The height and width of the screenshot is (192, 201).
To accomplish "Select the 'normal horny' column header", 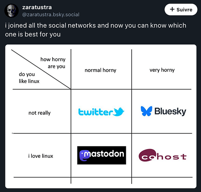I will 100,70.
